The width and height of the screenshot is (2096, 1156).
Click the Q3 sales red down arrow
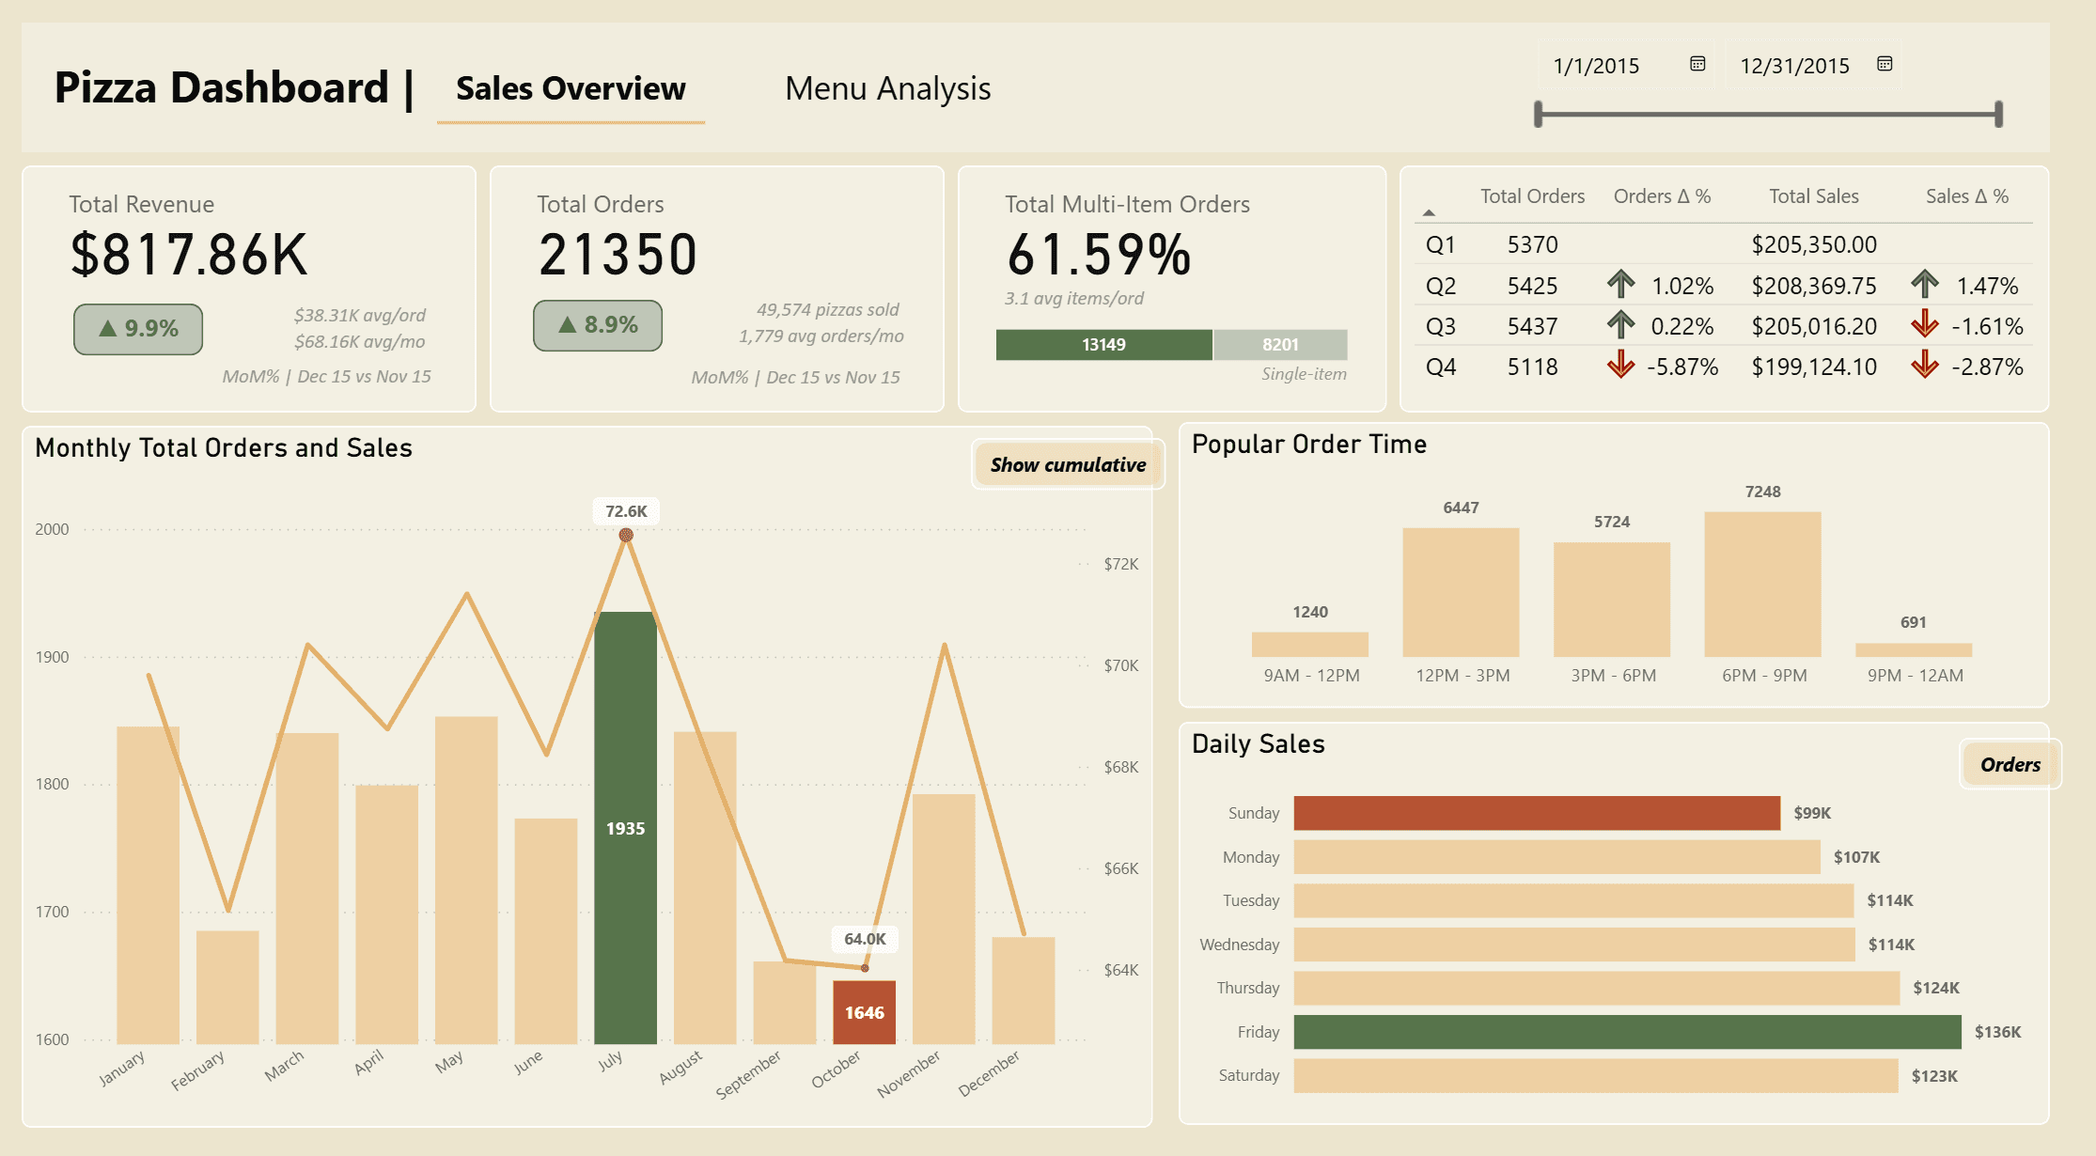pyautogui.click(x=1924, y=324)
